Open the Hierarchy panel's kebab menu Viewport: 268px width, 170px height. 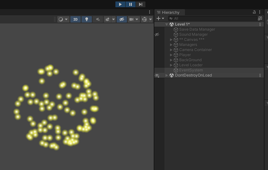pyautogui.click(x=260, y=12)
